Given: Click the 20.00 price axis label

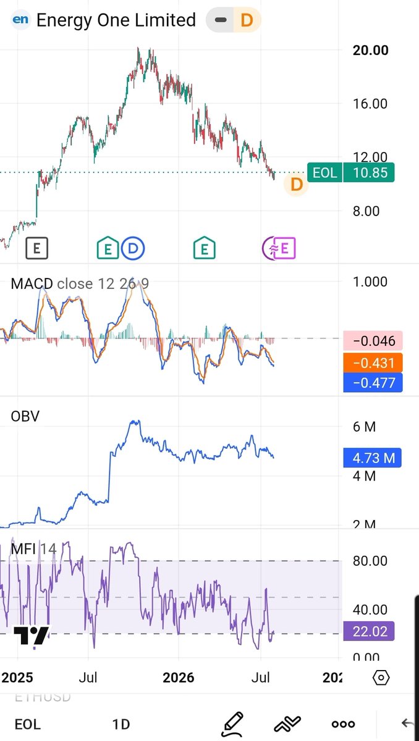Looking at the screenshot, I should click(370, 50).
